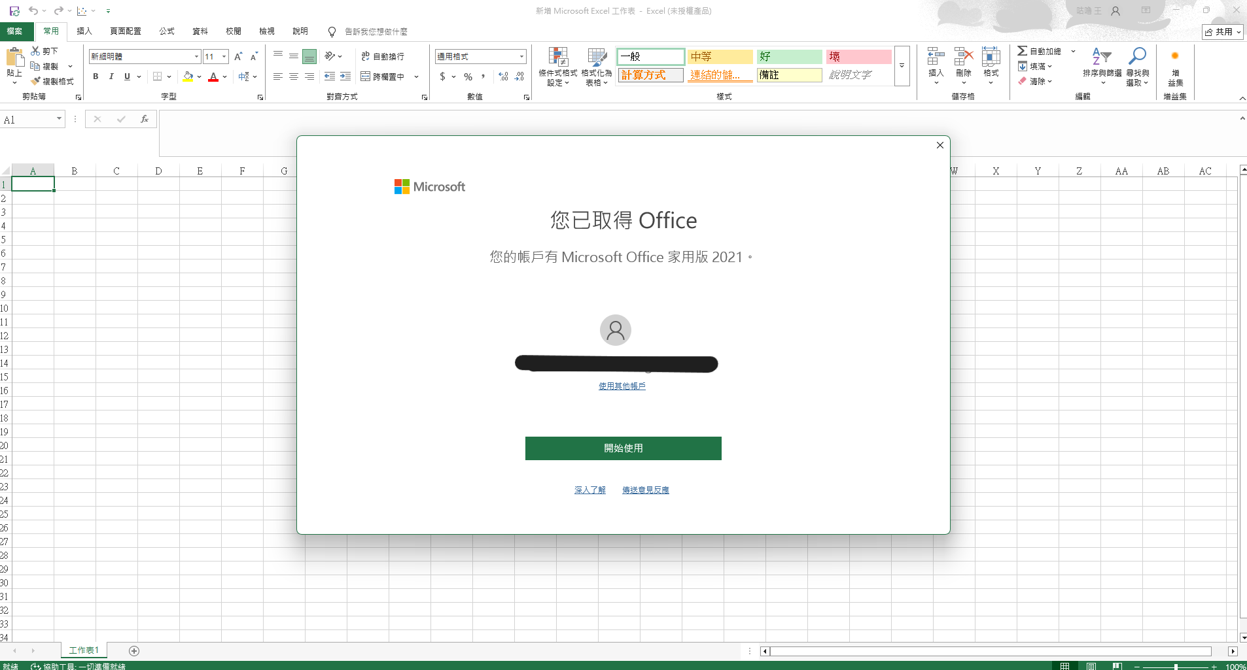Open Find and Select magnifier
The image size is (1247, 670).
[1138, 67]
